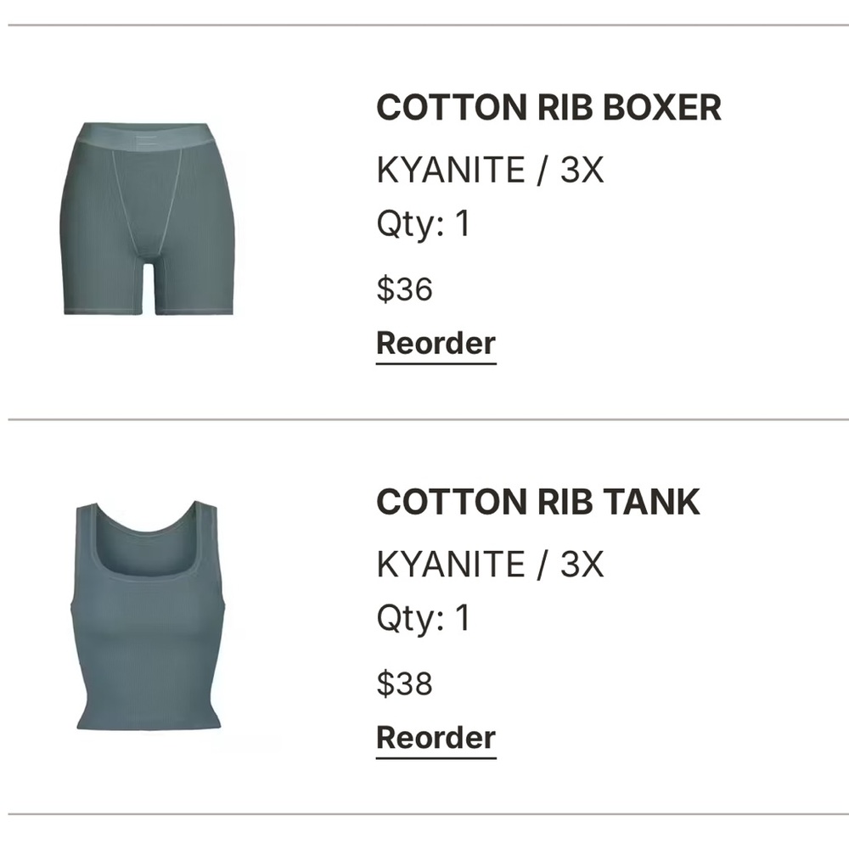Open the tank top product thumbnail
The image size is (849, 849).
coord(148,616)
